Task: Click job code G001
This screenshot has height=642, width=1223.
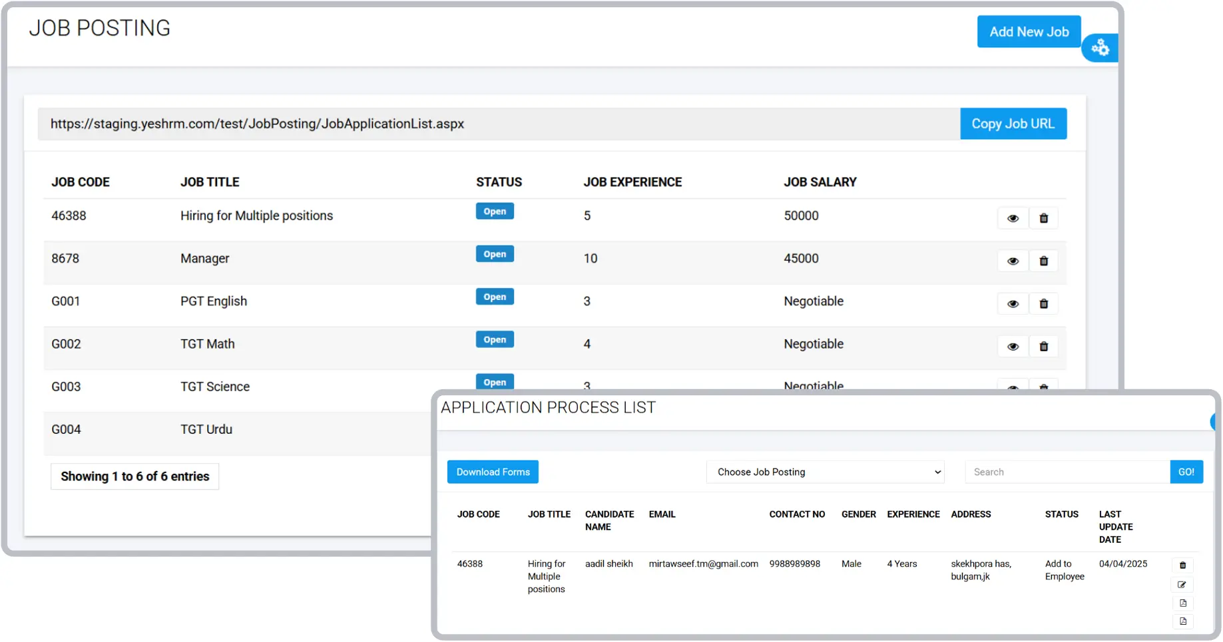Action: 65,301
